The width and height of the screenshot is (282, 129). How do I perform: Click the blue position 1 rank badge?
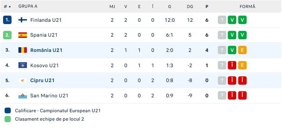[x=7, y=20]
